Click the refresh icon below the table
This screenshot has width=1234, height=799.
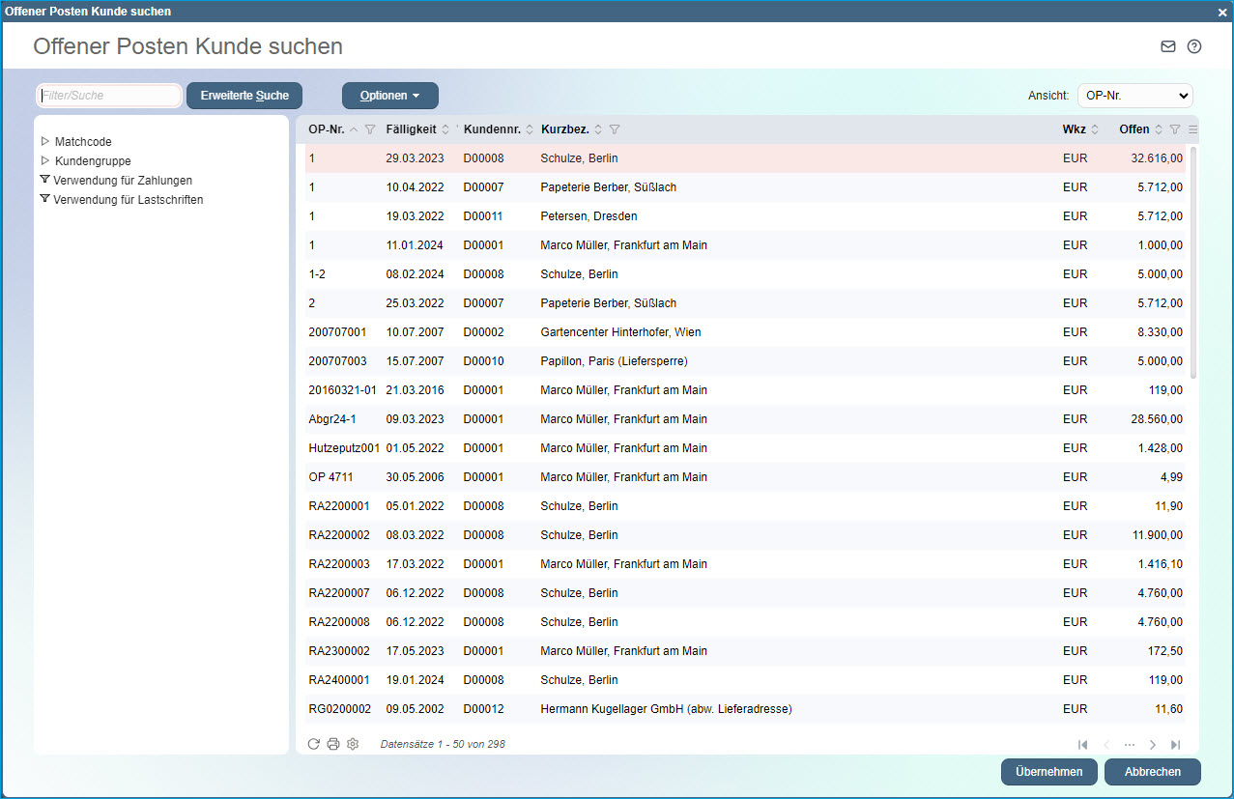click(313, 744)
